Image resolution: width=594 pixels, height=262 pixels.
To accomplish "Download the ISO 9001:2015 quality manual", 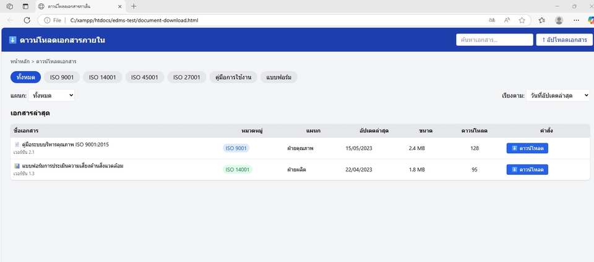I will pos(527,148).
